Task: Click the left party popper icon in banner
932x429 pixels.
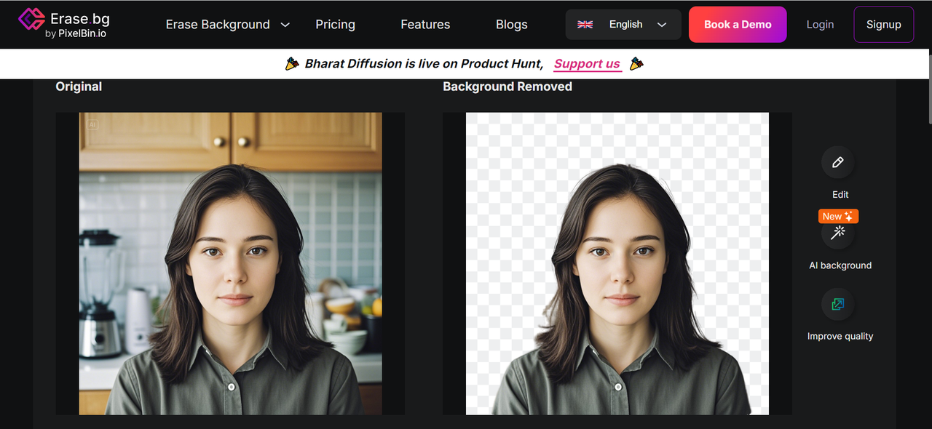Action: (x=292, y=64)
